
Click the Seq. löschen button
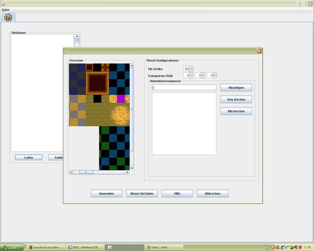click(x=236, y=99)
